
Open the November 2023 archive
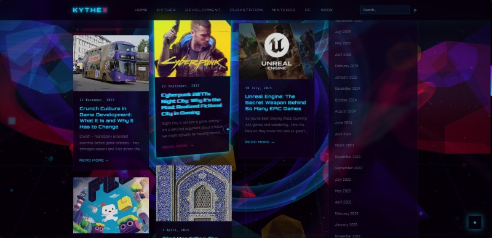click(x=347, y=157)
